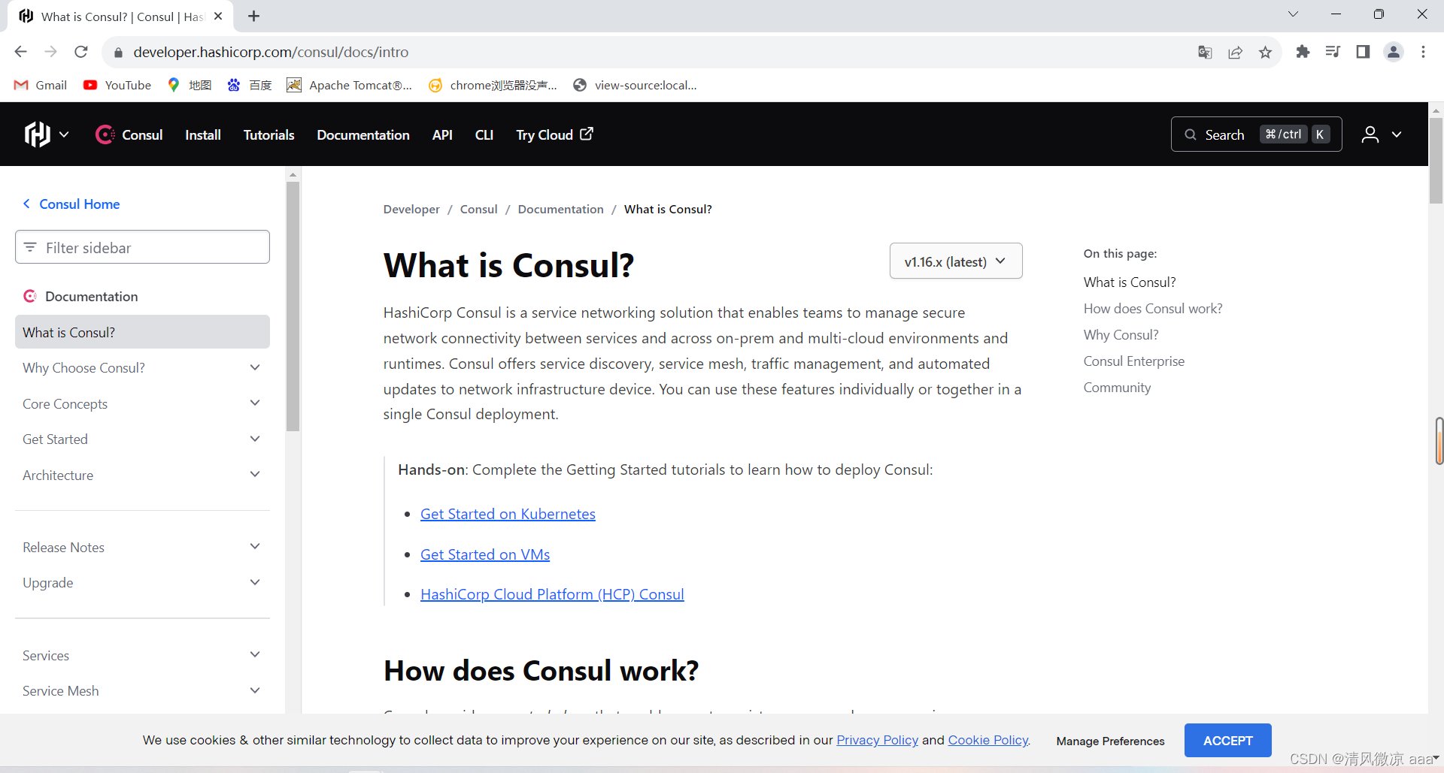This screenshot has height=773, width=1444.
Task: Expand the Services section
Action: pos(142,655)
